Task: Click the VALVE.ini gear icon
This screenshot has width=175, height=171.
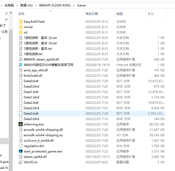Action: pos(20,162)
